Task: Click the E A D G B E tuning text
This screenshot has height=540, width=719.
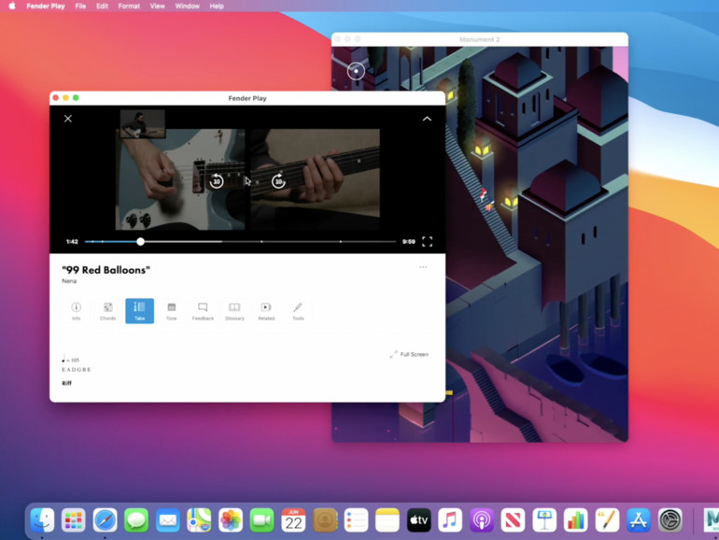Action: [77, 370]
